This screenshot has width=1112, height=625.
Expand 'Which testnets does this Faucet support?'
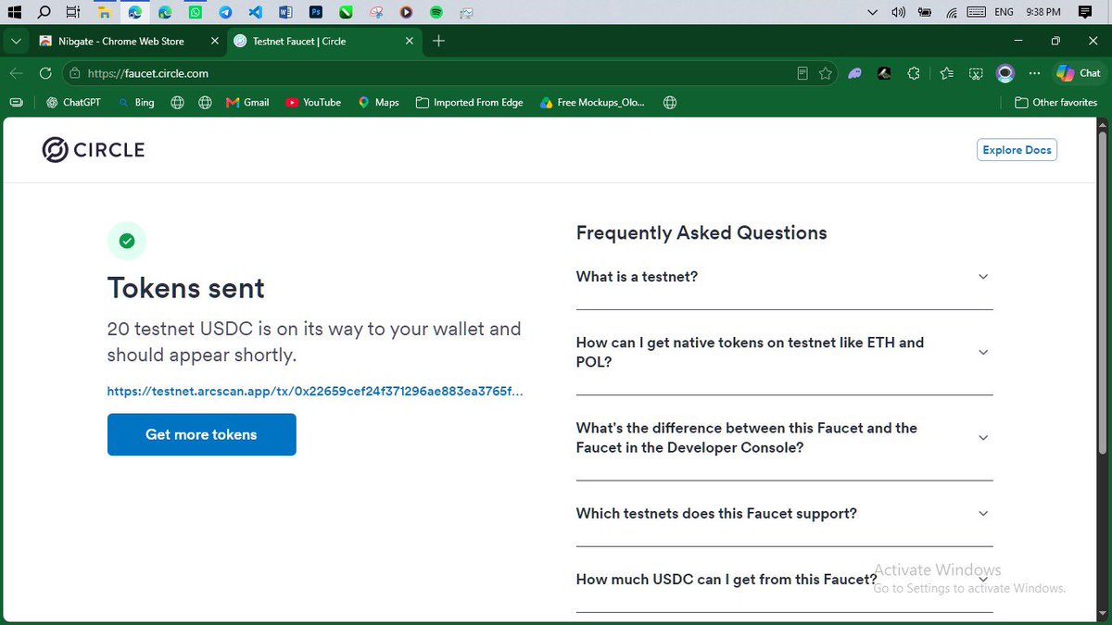pyautogui.click(x=784, y=513)
